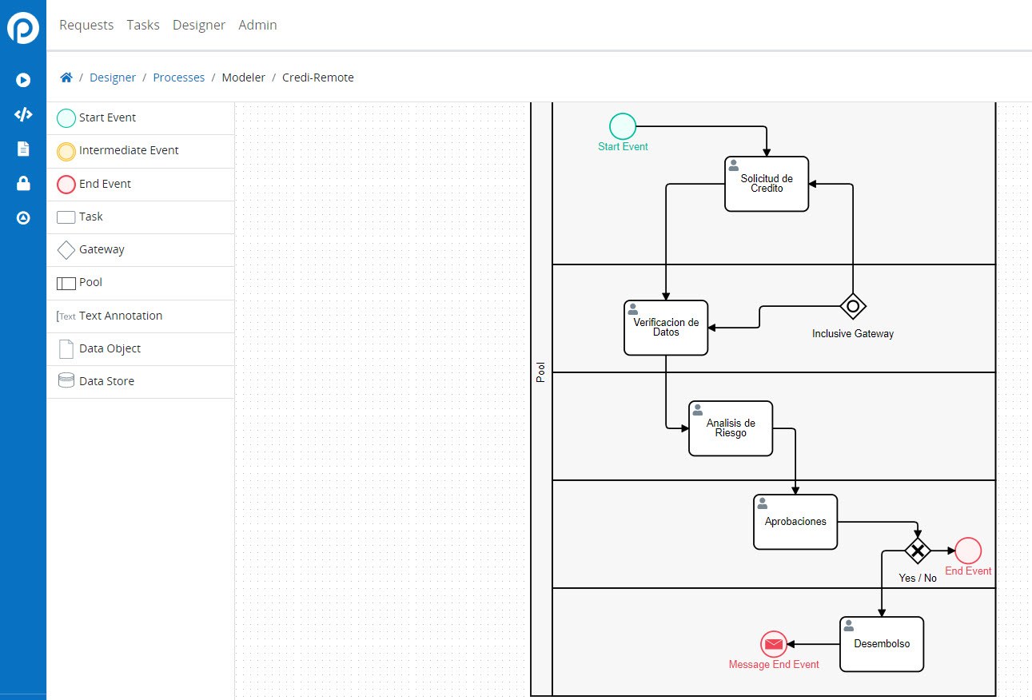Select the Solicitud de Credito task
The height and width of the screenshot is (700, 1032).
point(767,184)
